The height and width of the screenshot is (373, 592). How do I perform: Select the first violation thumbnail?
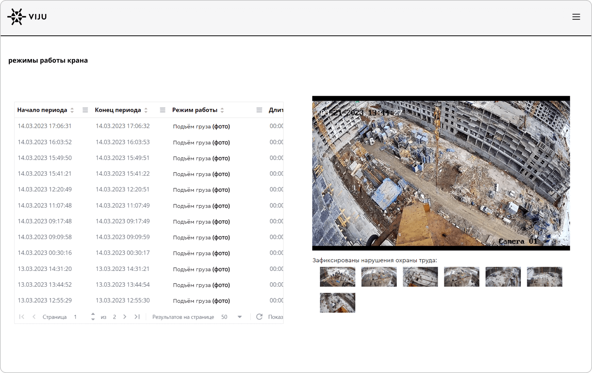337,277
